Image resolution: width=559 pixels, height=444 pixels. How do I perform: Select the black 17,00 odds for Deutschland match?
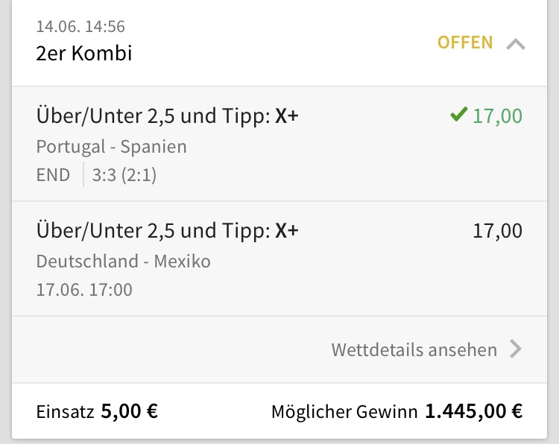(497, 231)
